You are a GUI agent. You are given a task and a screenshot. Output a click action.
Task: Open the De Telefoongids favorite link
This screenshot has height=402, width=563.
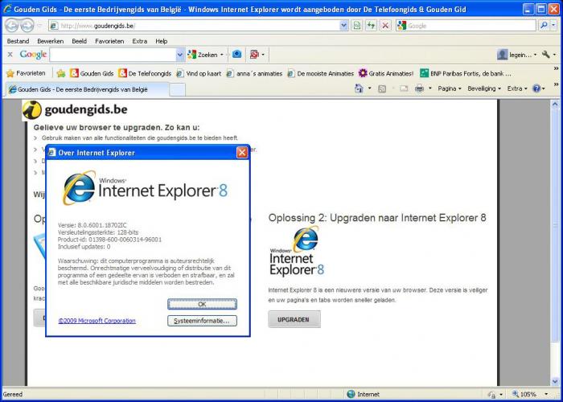[x=145, y=73]
